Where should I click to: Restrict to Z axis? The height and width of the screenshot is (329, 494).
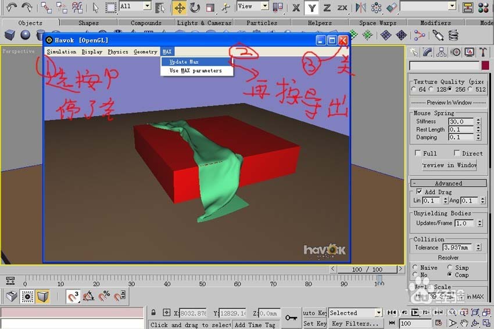[x=327, y=8]
